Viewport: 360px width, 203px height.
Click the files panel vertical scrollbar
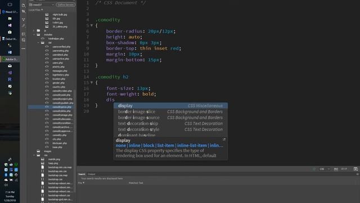pos(75,140)
